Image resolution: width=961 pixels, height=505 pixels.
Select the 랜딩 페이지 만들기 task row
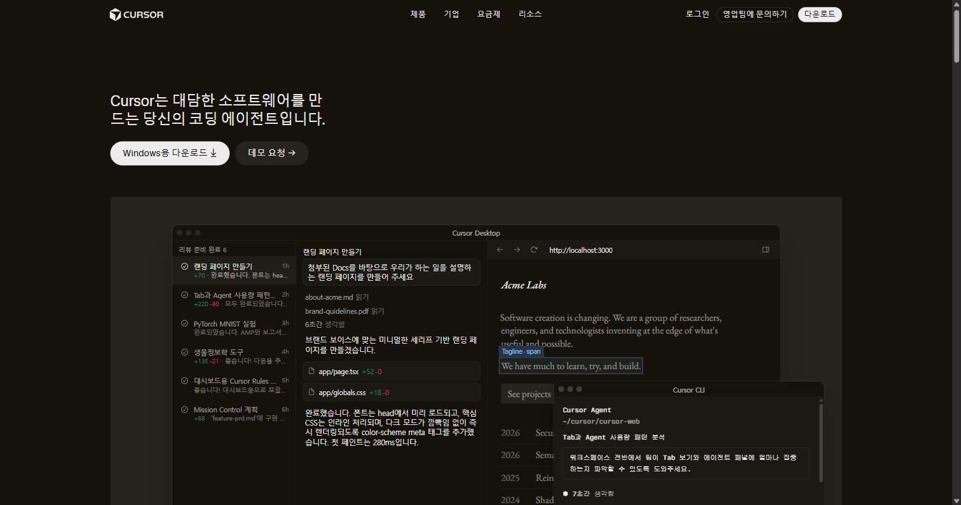[234, 271]
